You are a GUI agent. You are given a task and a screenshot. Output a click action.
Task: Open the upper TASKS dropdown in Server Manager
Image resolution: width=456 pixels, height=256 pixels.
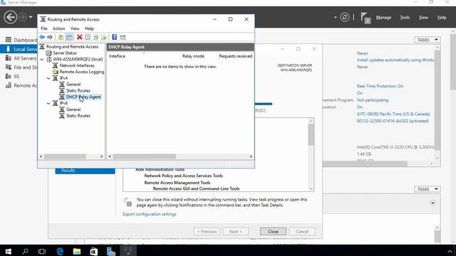click(427, 40)
